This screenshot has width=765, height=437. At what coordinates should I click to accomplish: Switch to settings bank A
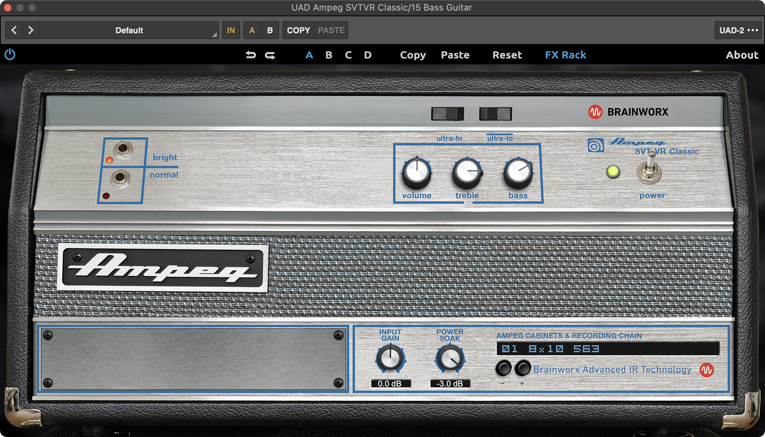click(309, 55)
